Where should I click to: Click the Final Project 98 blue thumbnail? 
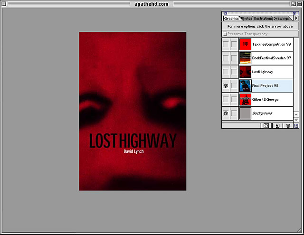pos(245,85)
